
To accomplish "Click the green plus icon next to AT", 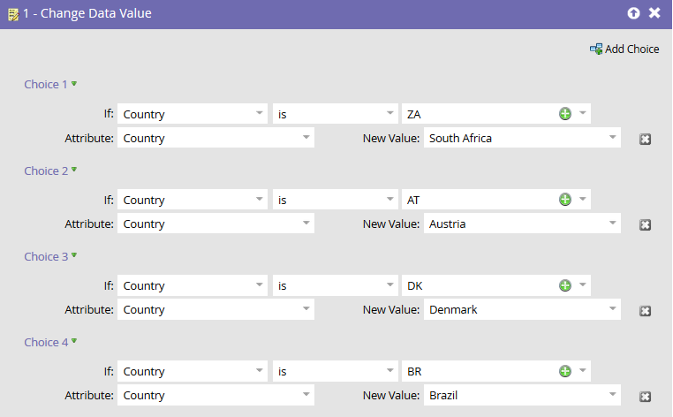I will pyautogui.click(x=564, y=200).
